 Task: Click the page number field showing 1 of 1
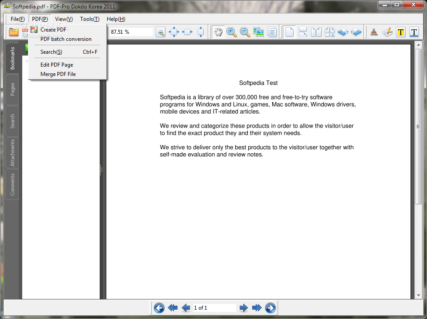pos(214,308)
